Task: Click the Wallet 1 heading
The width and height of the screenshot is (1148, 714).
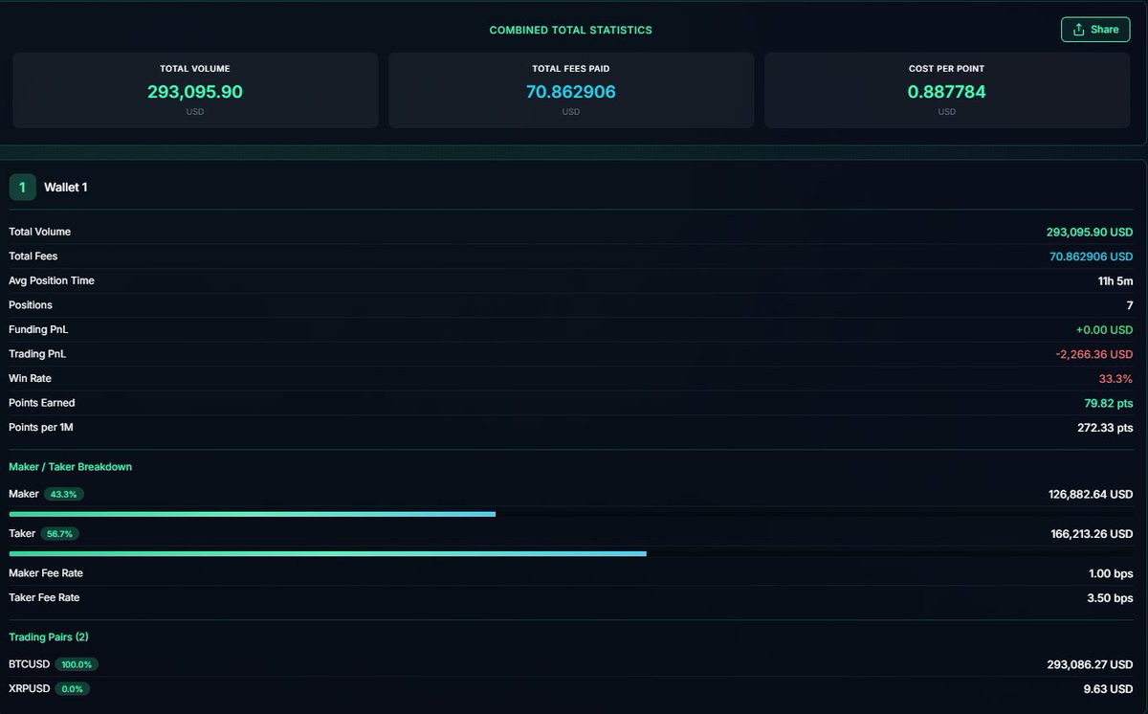Action: coord(66,188)
